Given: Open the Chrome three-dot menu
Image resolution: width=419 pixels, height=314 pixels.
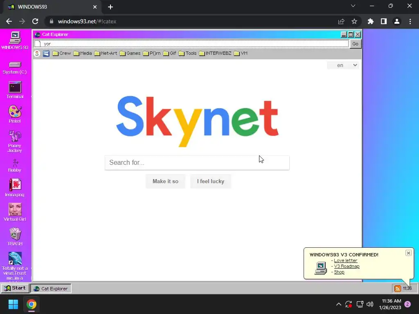Looking at the screenshot, I should click(410, 21).
